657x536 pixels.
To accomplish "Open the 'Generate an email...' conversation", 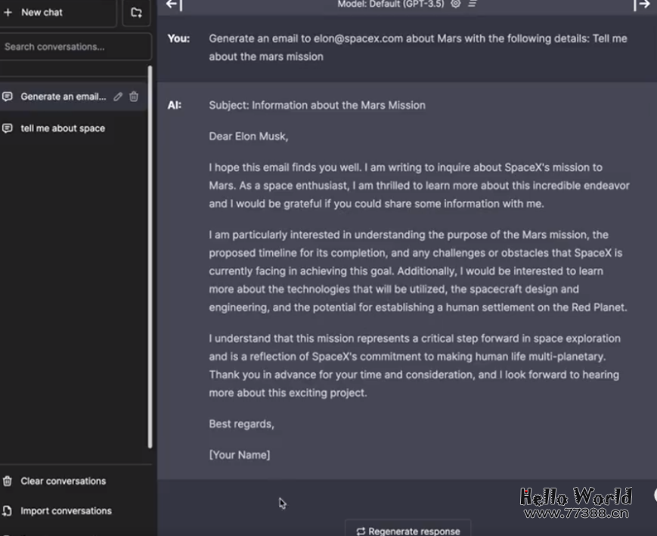I will [x=63, y=97].
